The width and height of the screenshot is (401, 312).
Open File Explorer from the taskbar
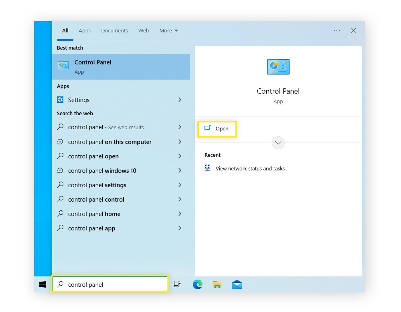(217, 284)
